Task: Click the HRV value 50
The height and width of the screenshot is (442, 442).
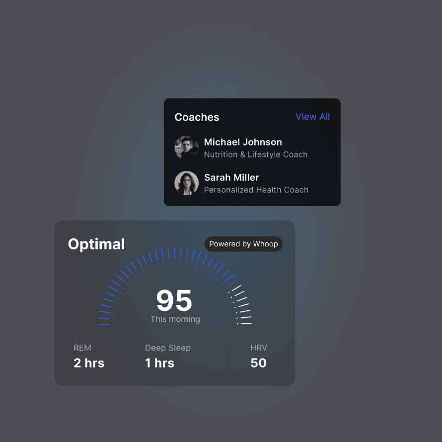Action: [x=258, y=363]
